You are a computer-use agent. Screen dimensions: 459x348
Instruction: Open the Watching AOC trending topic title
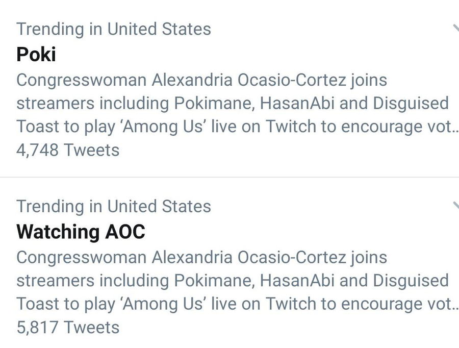tap(81, 232)
